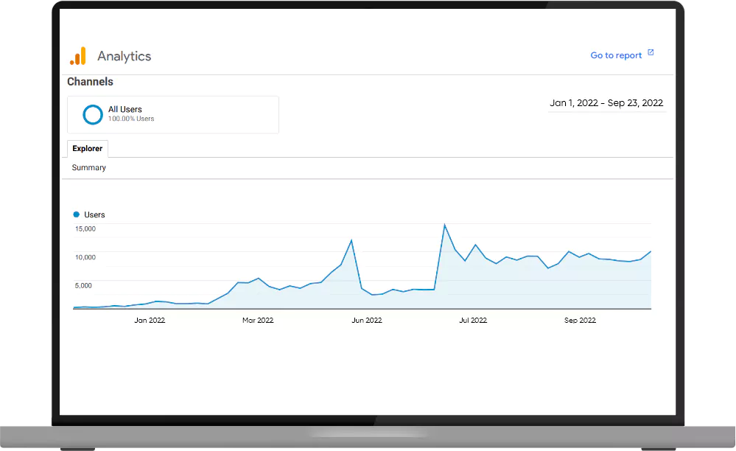The image size is (736, 451).
Task: Open the Jan 1 – Sep 23 date range selector
Action: (x=606, y=102)
